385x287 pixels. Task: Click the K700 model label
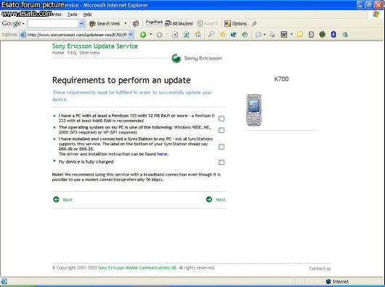281,79
